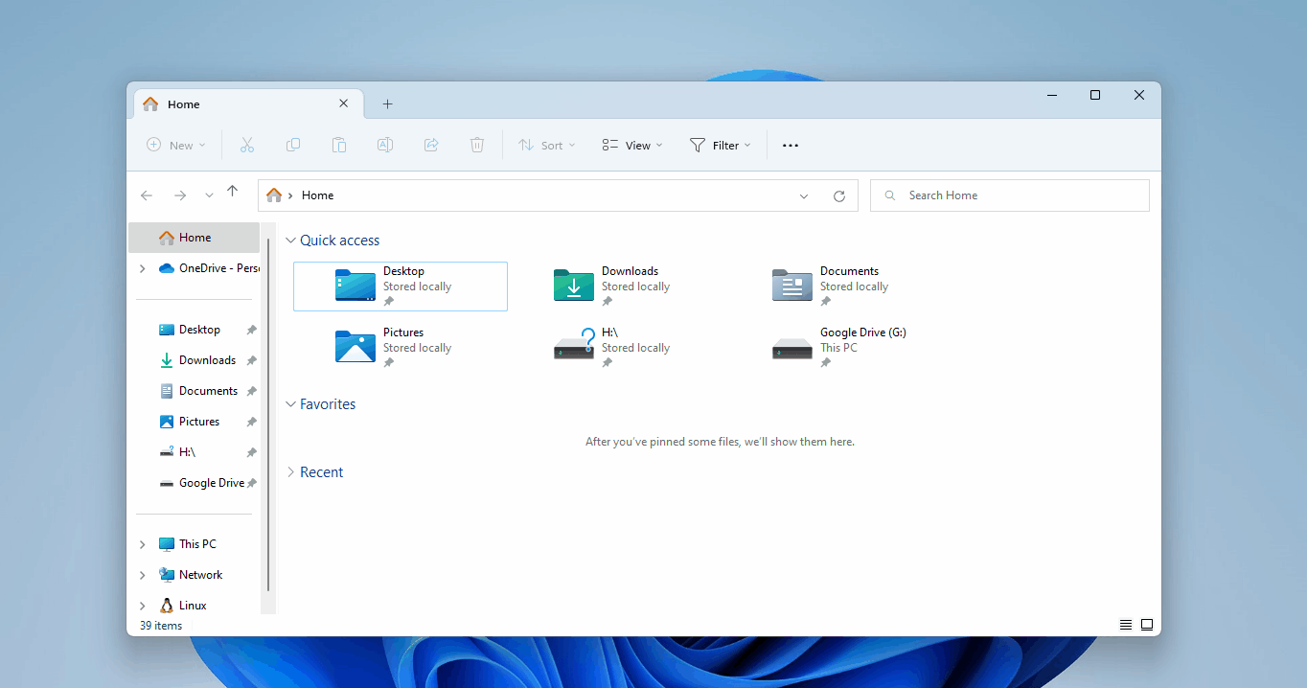Go forward with the right arrow
Image resolution: width=1307 pixels, height=688 pixels.
tap(180, 195)
